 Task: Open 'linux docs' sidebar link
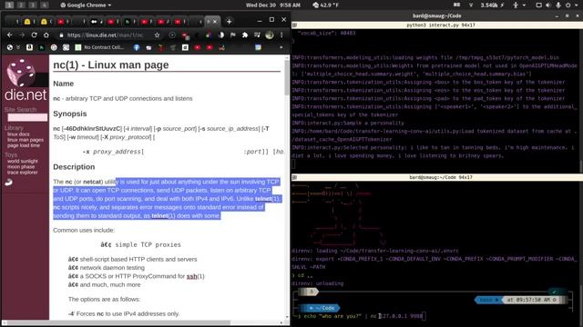coord(18,134)
